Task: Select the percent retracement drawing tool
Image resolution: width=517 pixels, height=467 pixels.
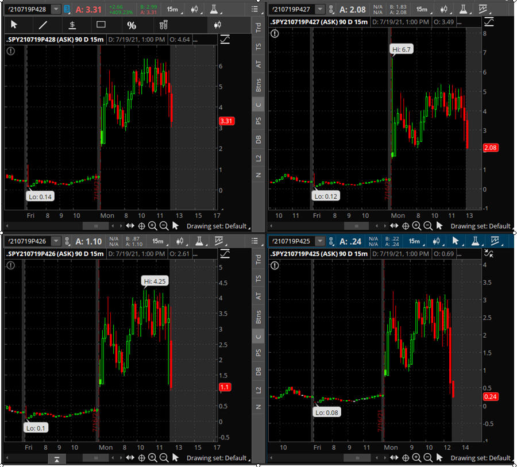Action: tap(131, 25)
